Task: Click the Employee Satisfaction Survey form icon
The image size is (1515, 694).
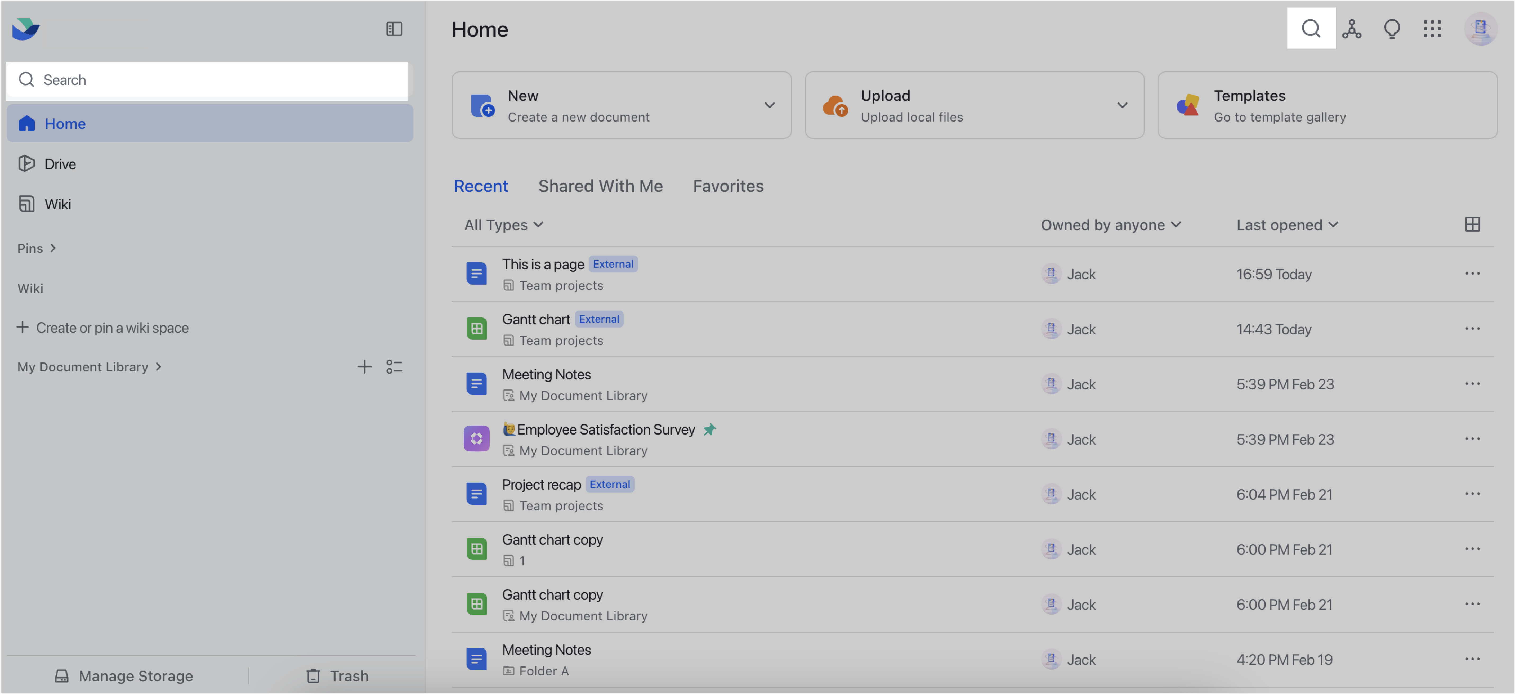Action: (x=476, y=439)
